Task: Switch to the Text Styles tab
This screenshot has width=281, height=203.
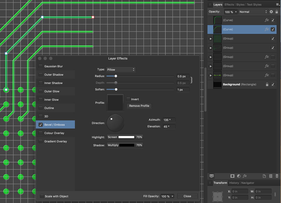Action: [254, 5]
